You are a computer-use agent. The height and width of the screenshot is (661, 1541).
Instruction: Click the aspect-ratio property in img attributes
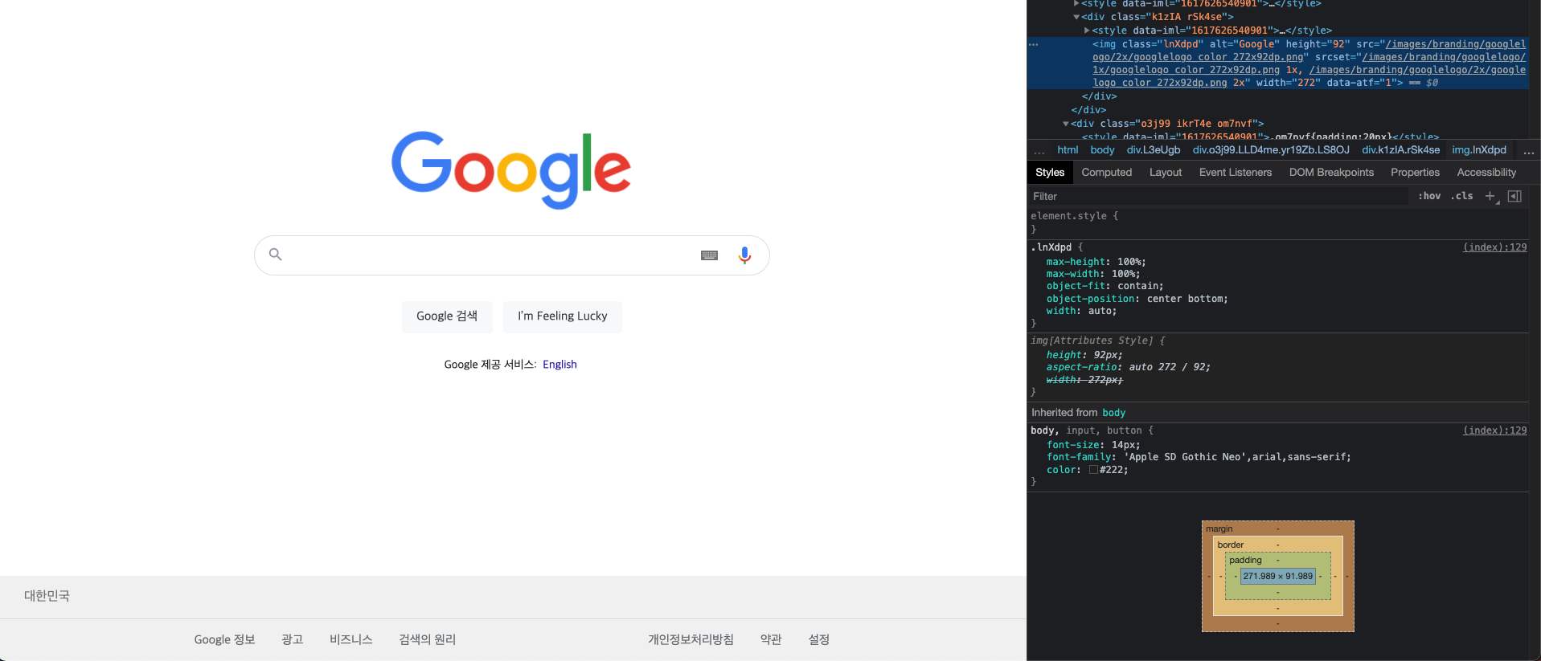(1081, 367)
